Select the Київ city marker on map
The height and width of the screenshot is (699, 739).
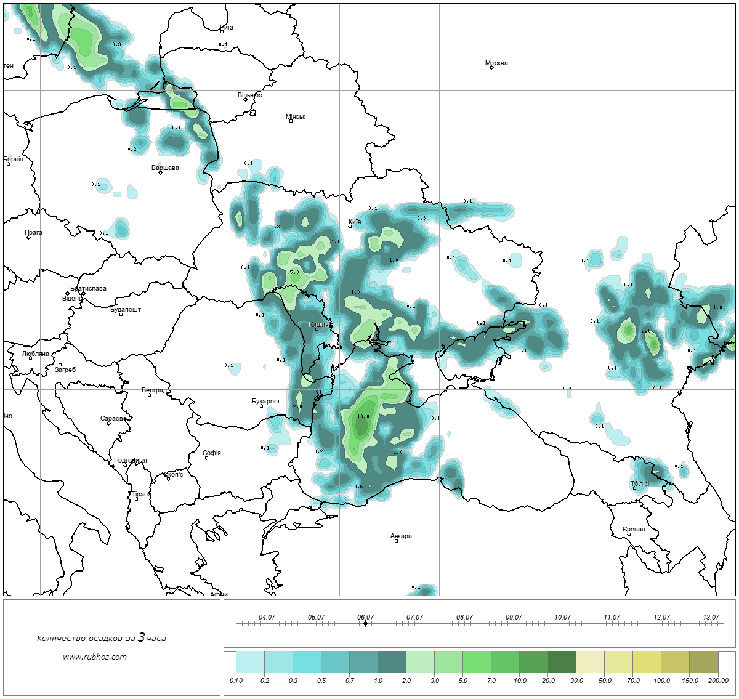[350, 226]
